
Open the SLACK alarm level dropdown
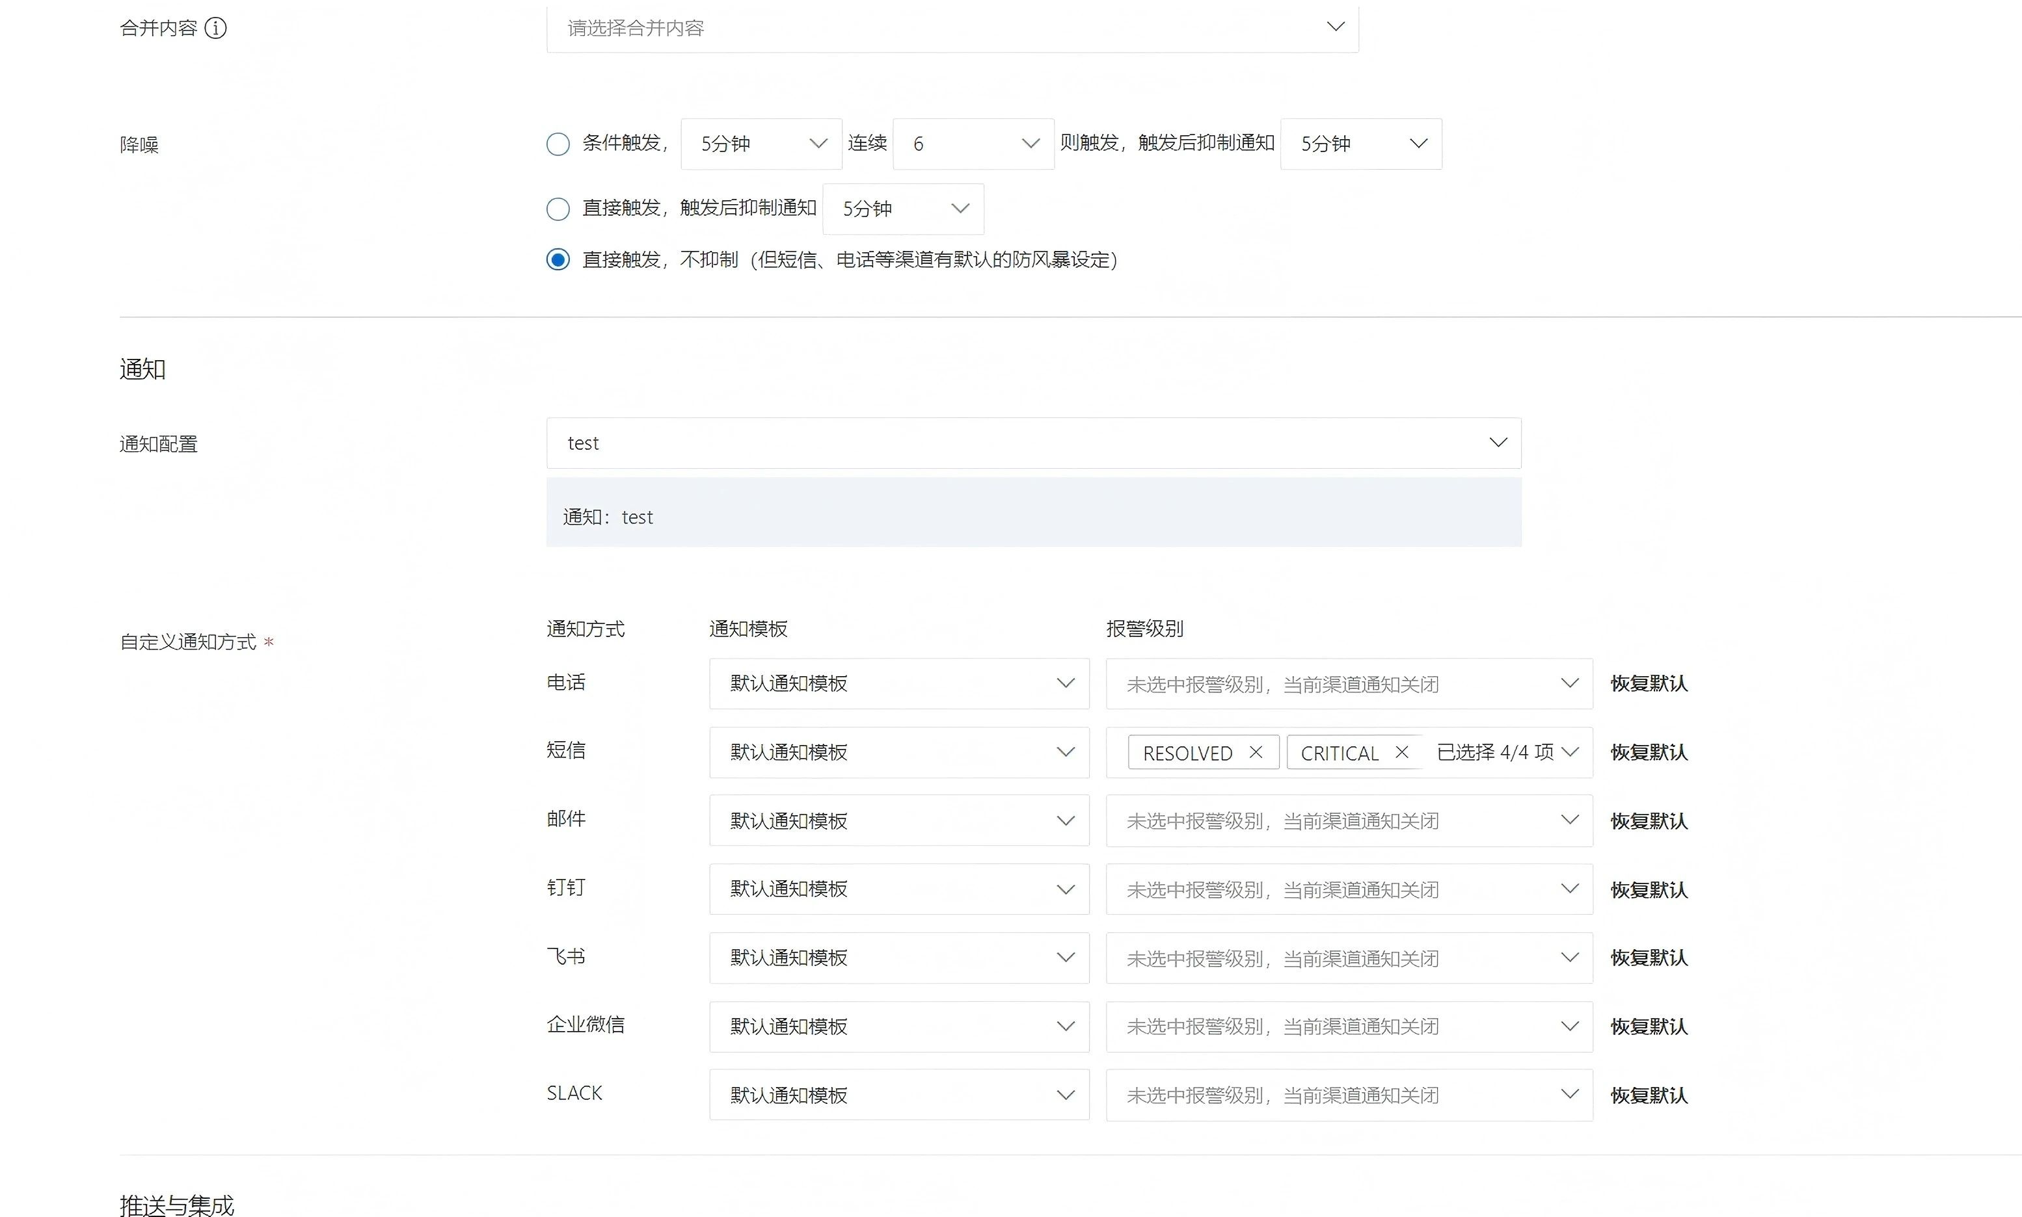(1350, 1095)
